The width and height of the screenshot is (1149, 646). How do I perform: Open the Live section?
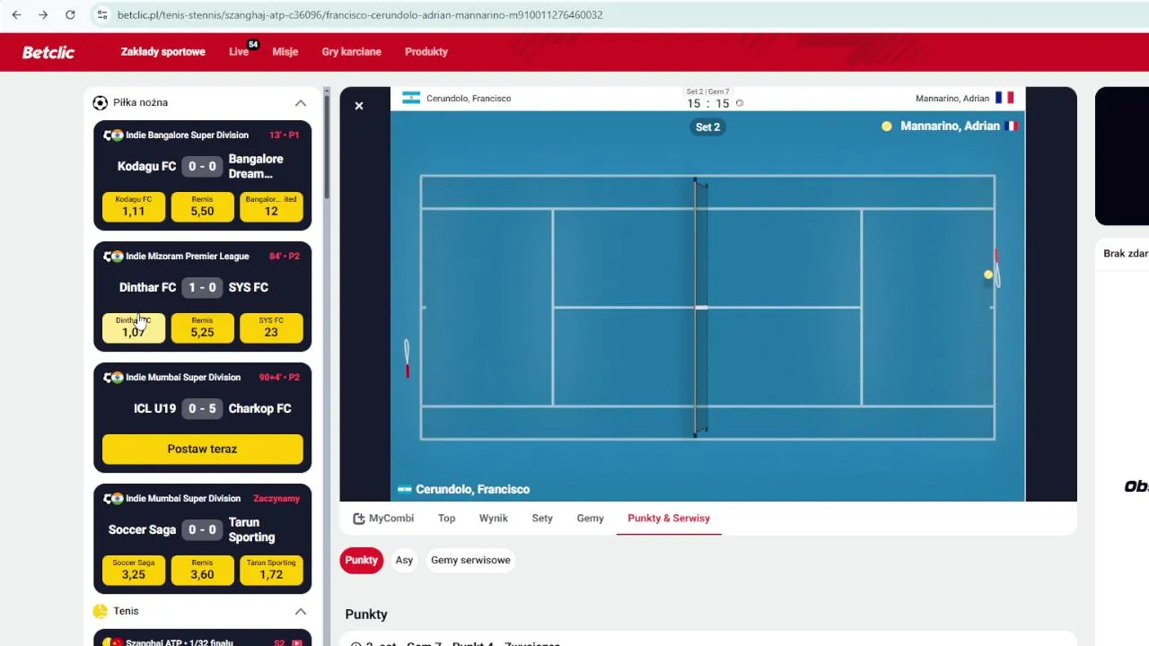pyautogui.click(x=239, y=52)
